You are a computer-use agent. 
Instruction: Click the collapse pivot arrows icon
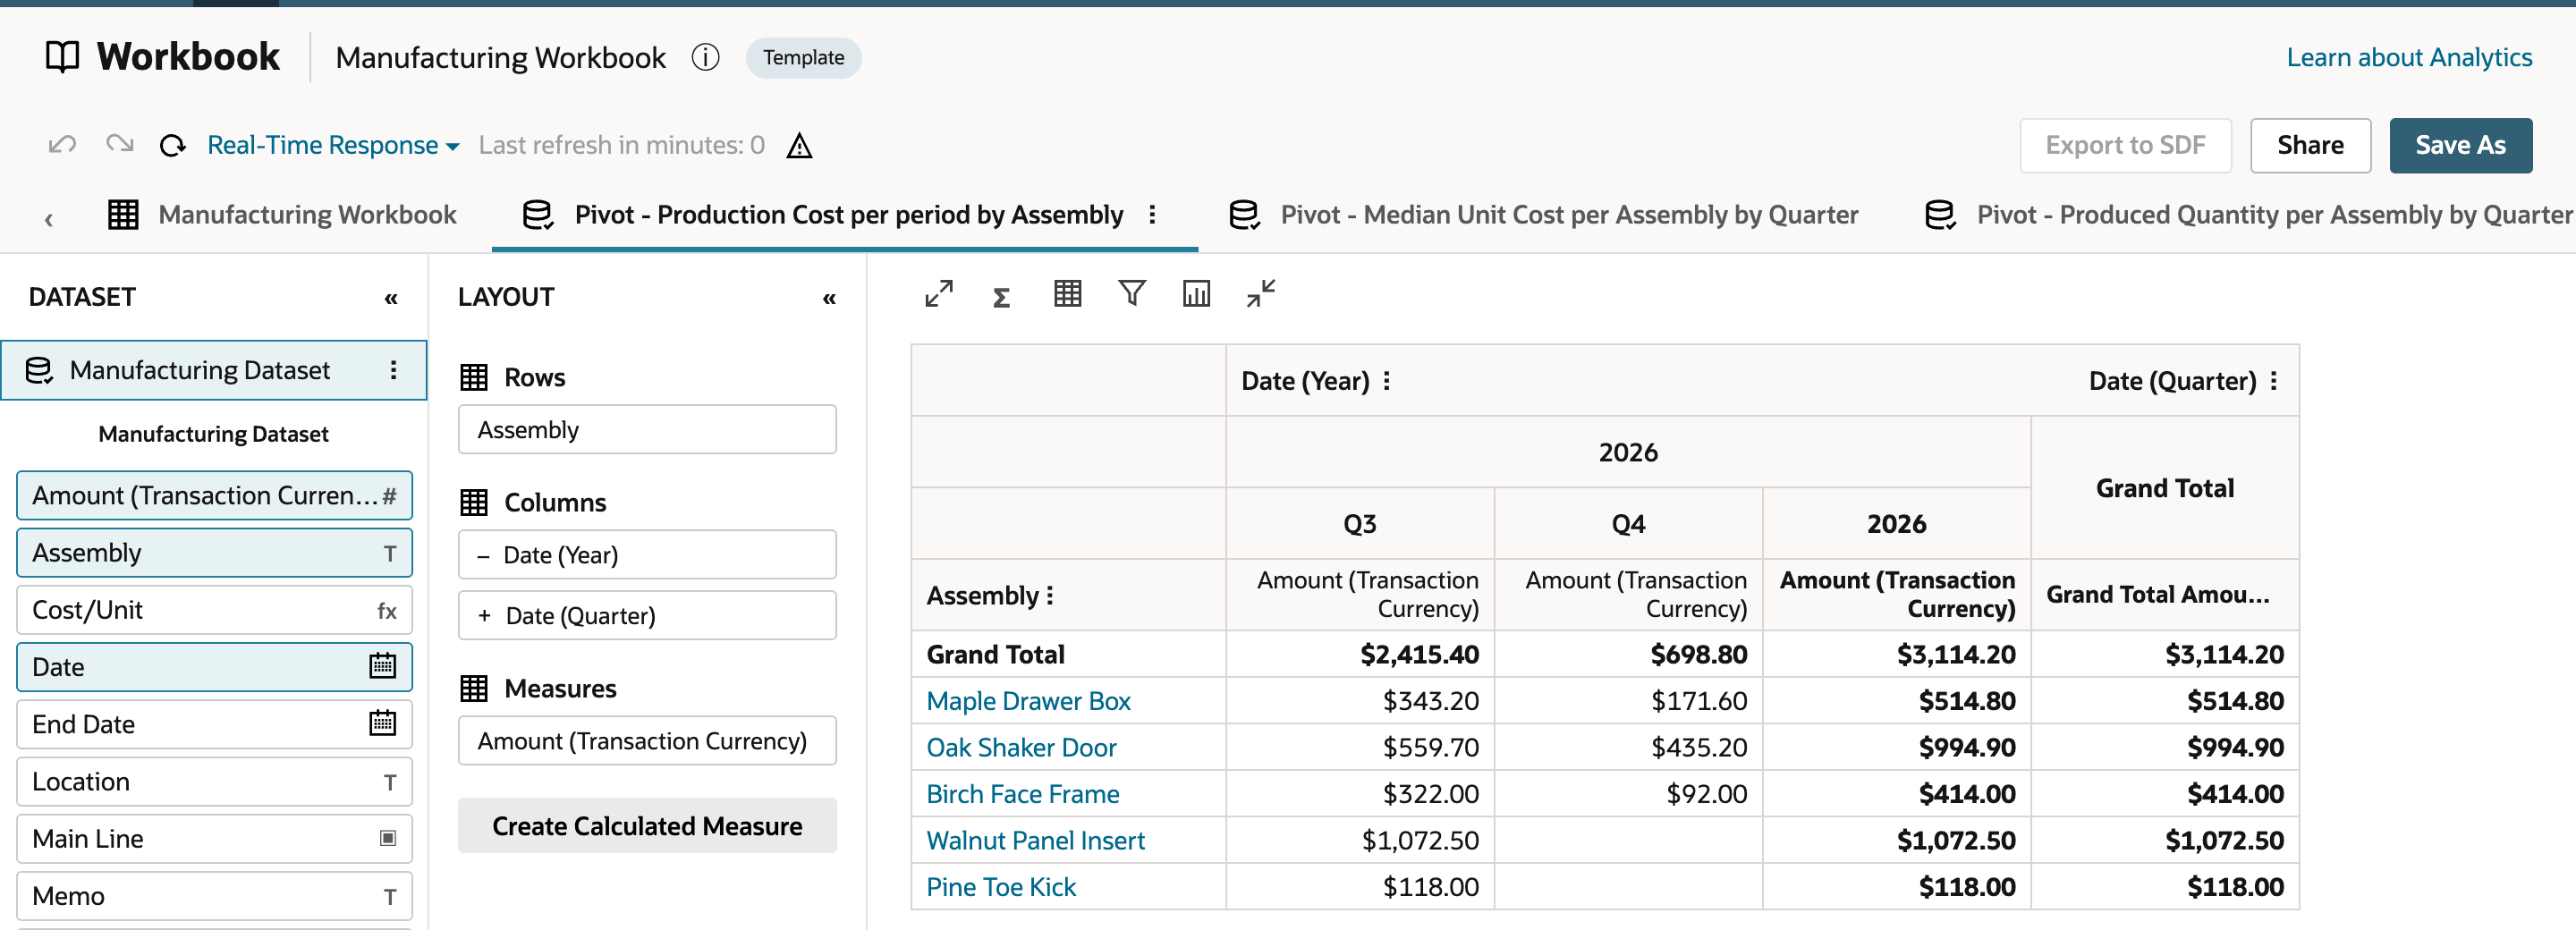pos(1261,294)
